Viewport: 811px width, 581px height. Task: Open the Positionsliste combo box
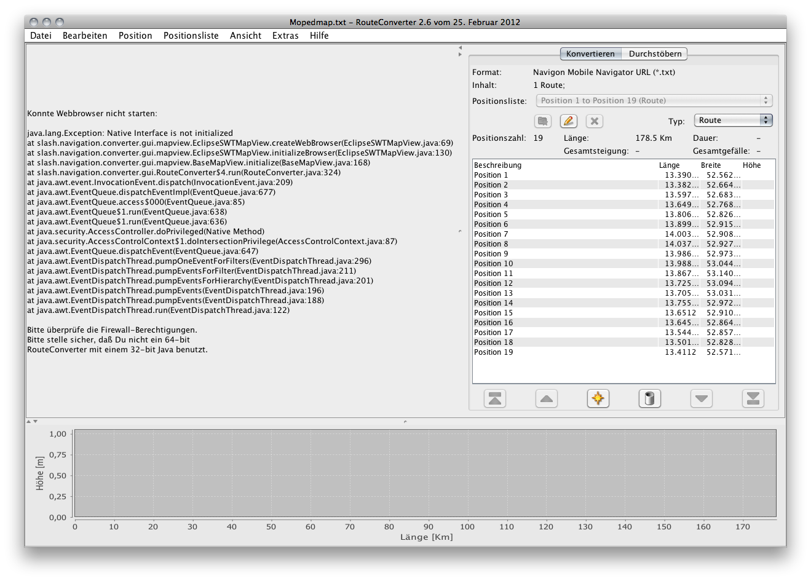[654, 101]
